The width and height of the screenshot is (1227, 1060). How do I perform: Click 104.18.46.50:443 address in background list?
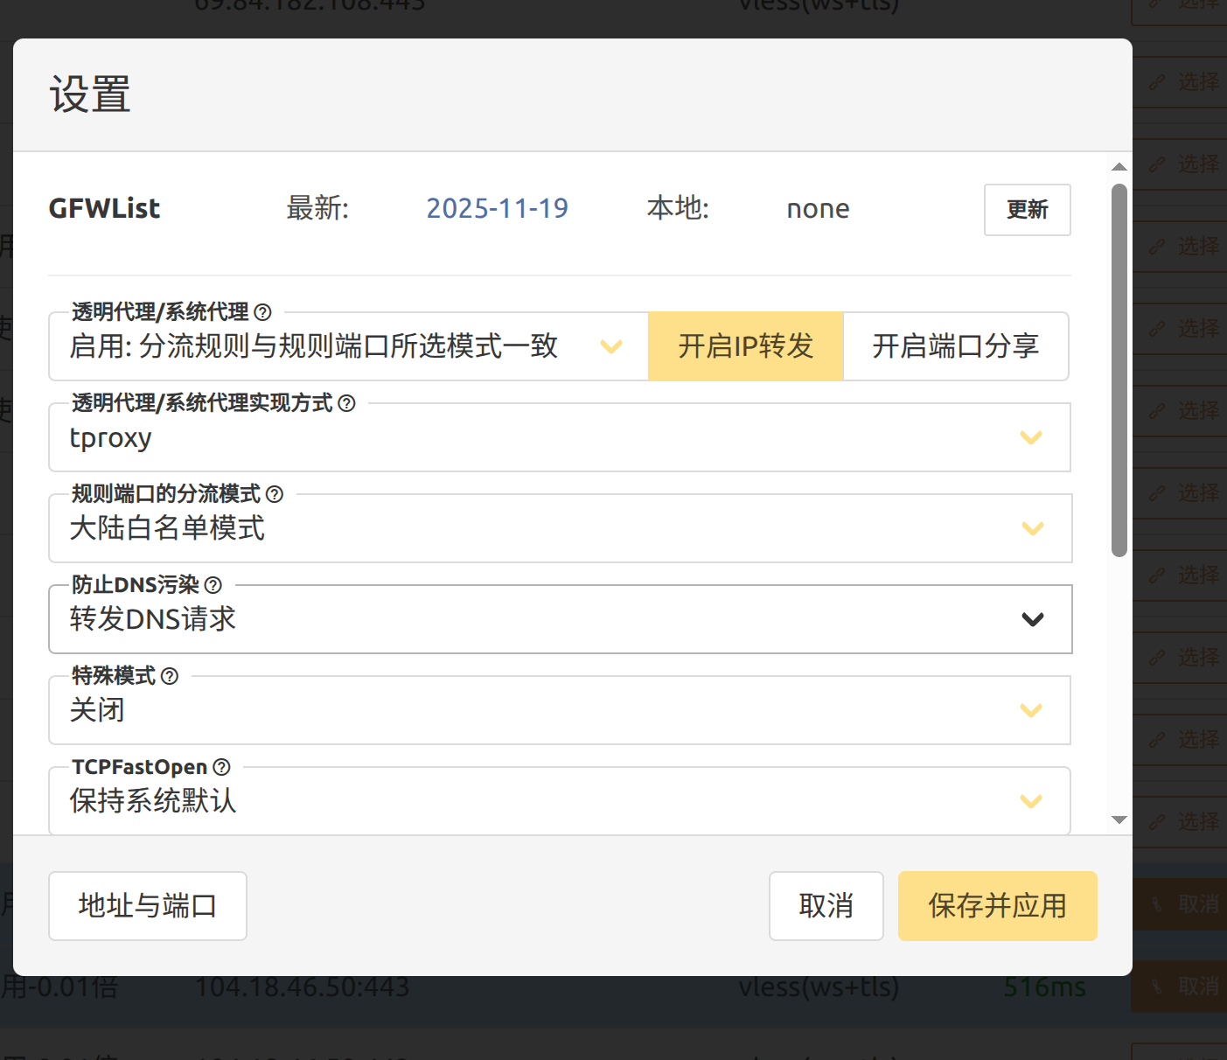pyautogui.click(x=302, y=987)
